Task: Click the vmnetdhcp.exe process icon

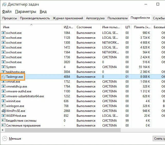Action: pos(4,86)
